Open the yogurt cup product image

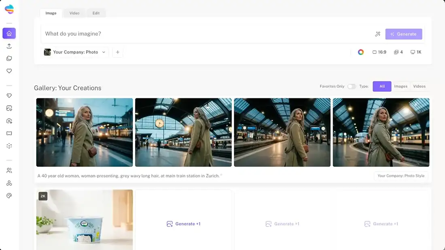pyautogui.click(x=85, y=220)
